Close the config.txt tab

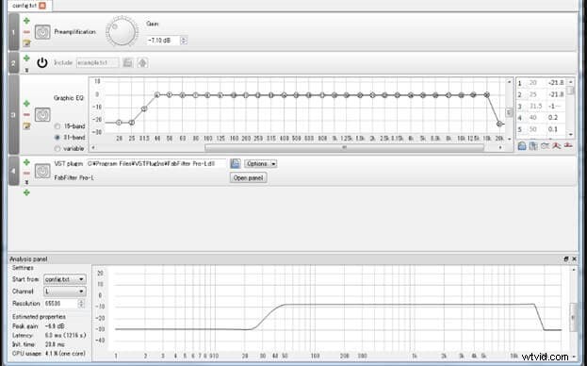(x=42, y=6)
